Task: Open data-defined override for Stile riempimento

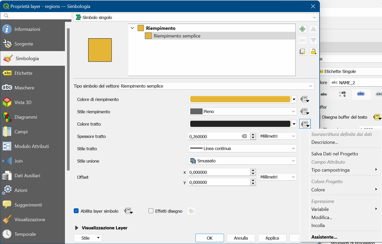Action: [305, 111]
